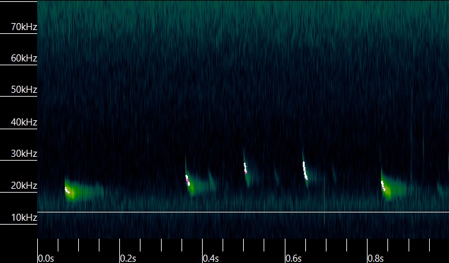Click the 20kHz frequency axis label
Screen dimensions: 449x263
(24, 186)
